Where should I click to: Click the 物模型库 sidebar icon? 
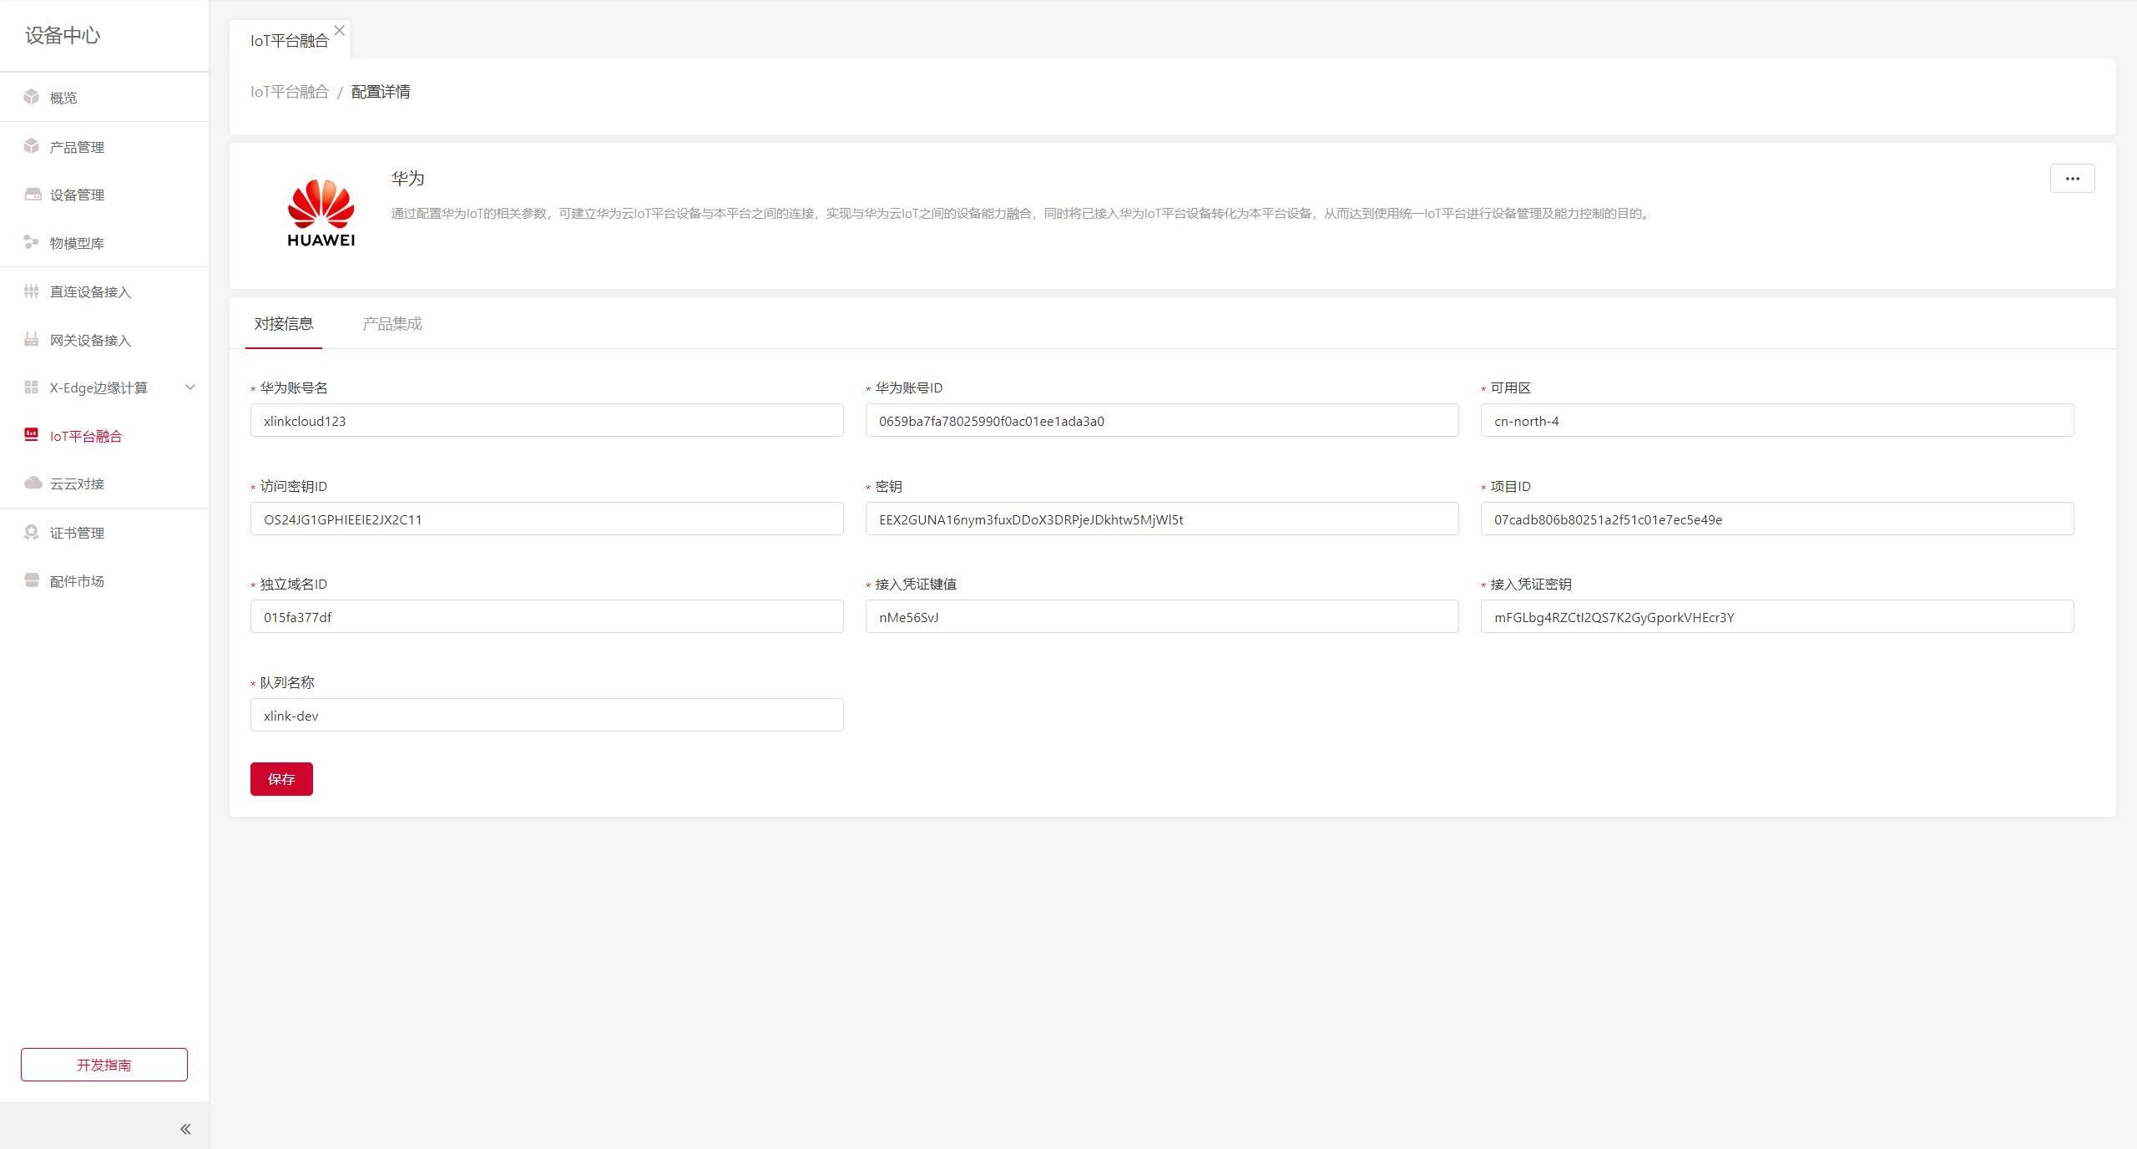point(32,242)
